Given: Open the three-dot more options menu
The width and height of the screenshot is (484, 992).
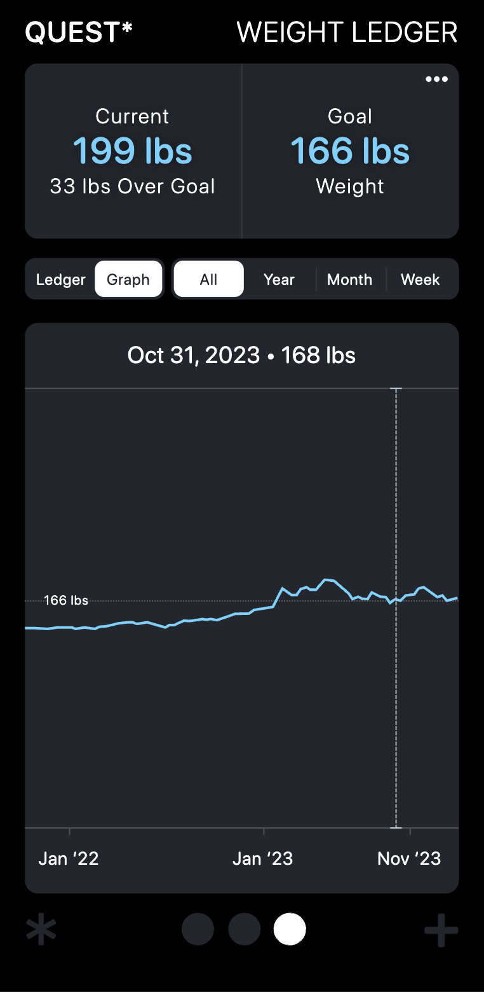Looking at the screenshot, I should point(436,79).
